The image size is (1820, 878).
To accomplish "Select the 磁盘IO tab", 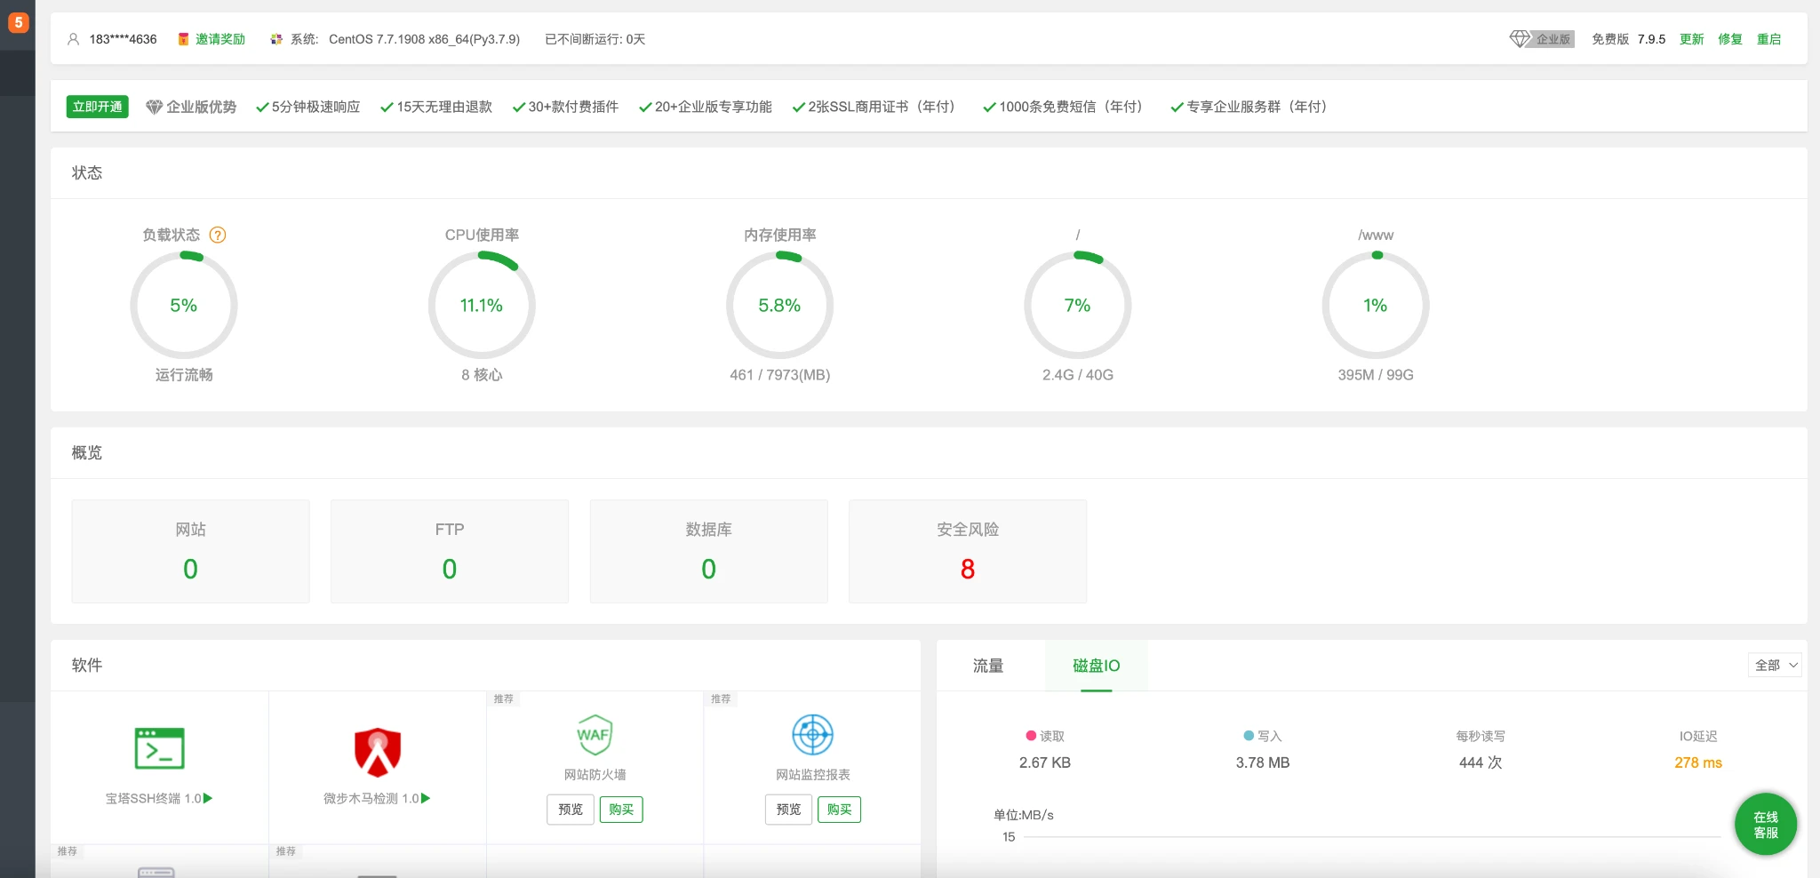I will [1096, 666].
